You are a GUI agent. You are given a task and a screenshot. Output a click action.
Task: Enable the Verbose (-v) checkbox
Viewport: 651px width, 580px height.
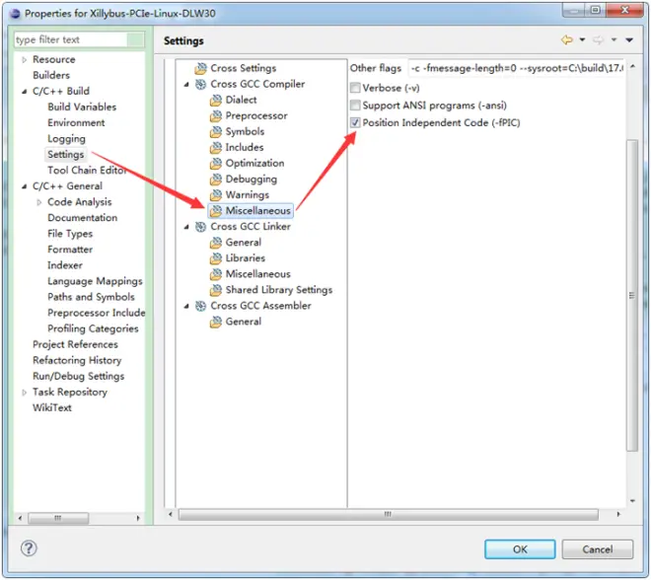[355, 88]
